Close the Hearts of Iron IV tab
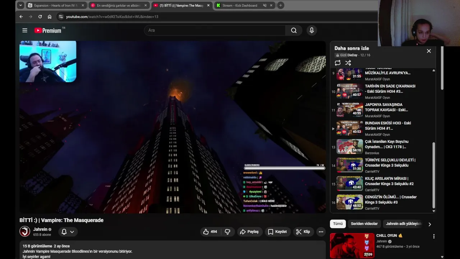Image resolution: width=460 pixels, height=259 pixels. coord(83,5)
